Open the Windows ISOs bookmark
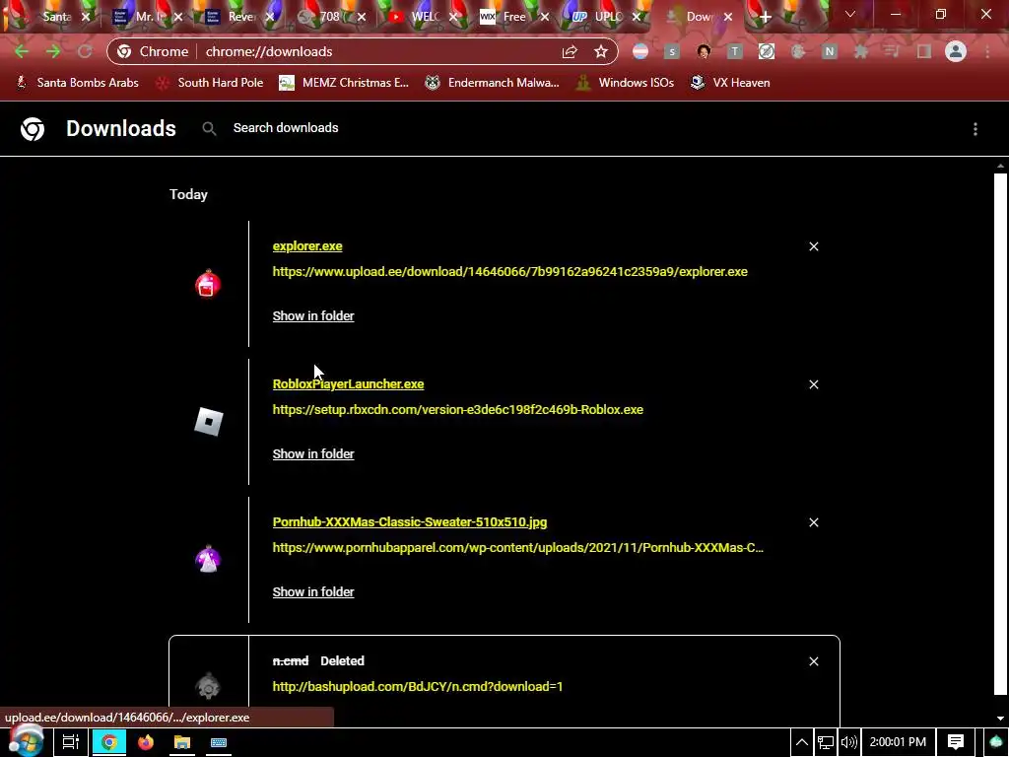 (x=625, y=83)
